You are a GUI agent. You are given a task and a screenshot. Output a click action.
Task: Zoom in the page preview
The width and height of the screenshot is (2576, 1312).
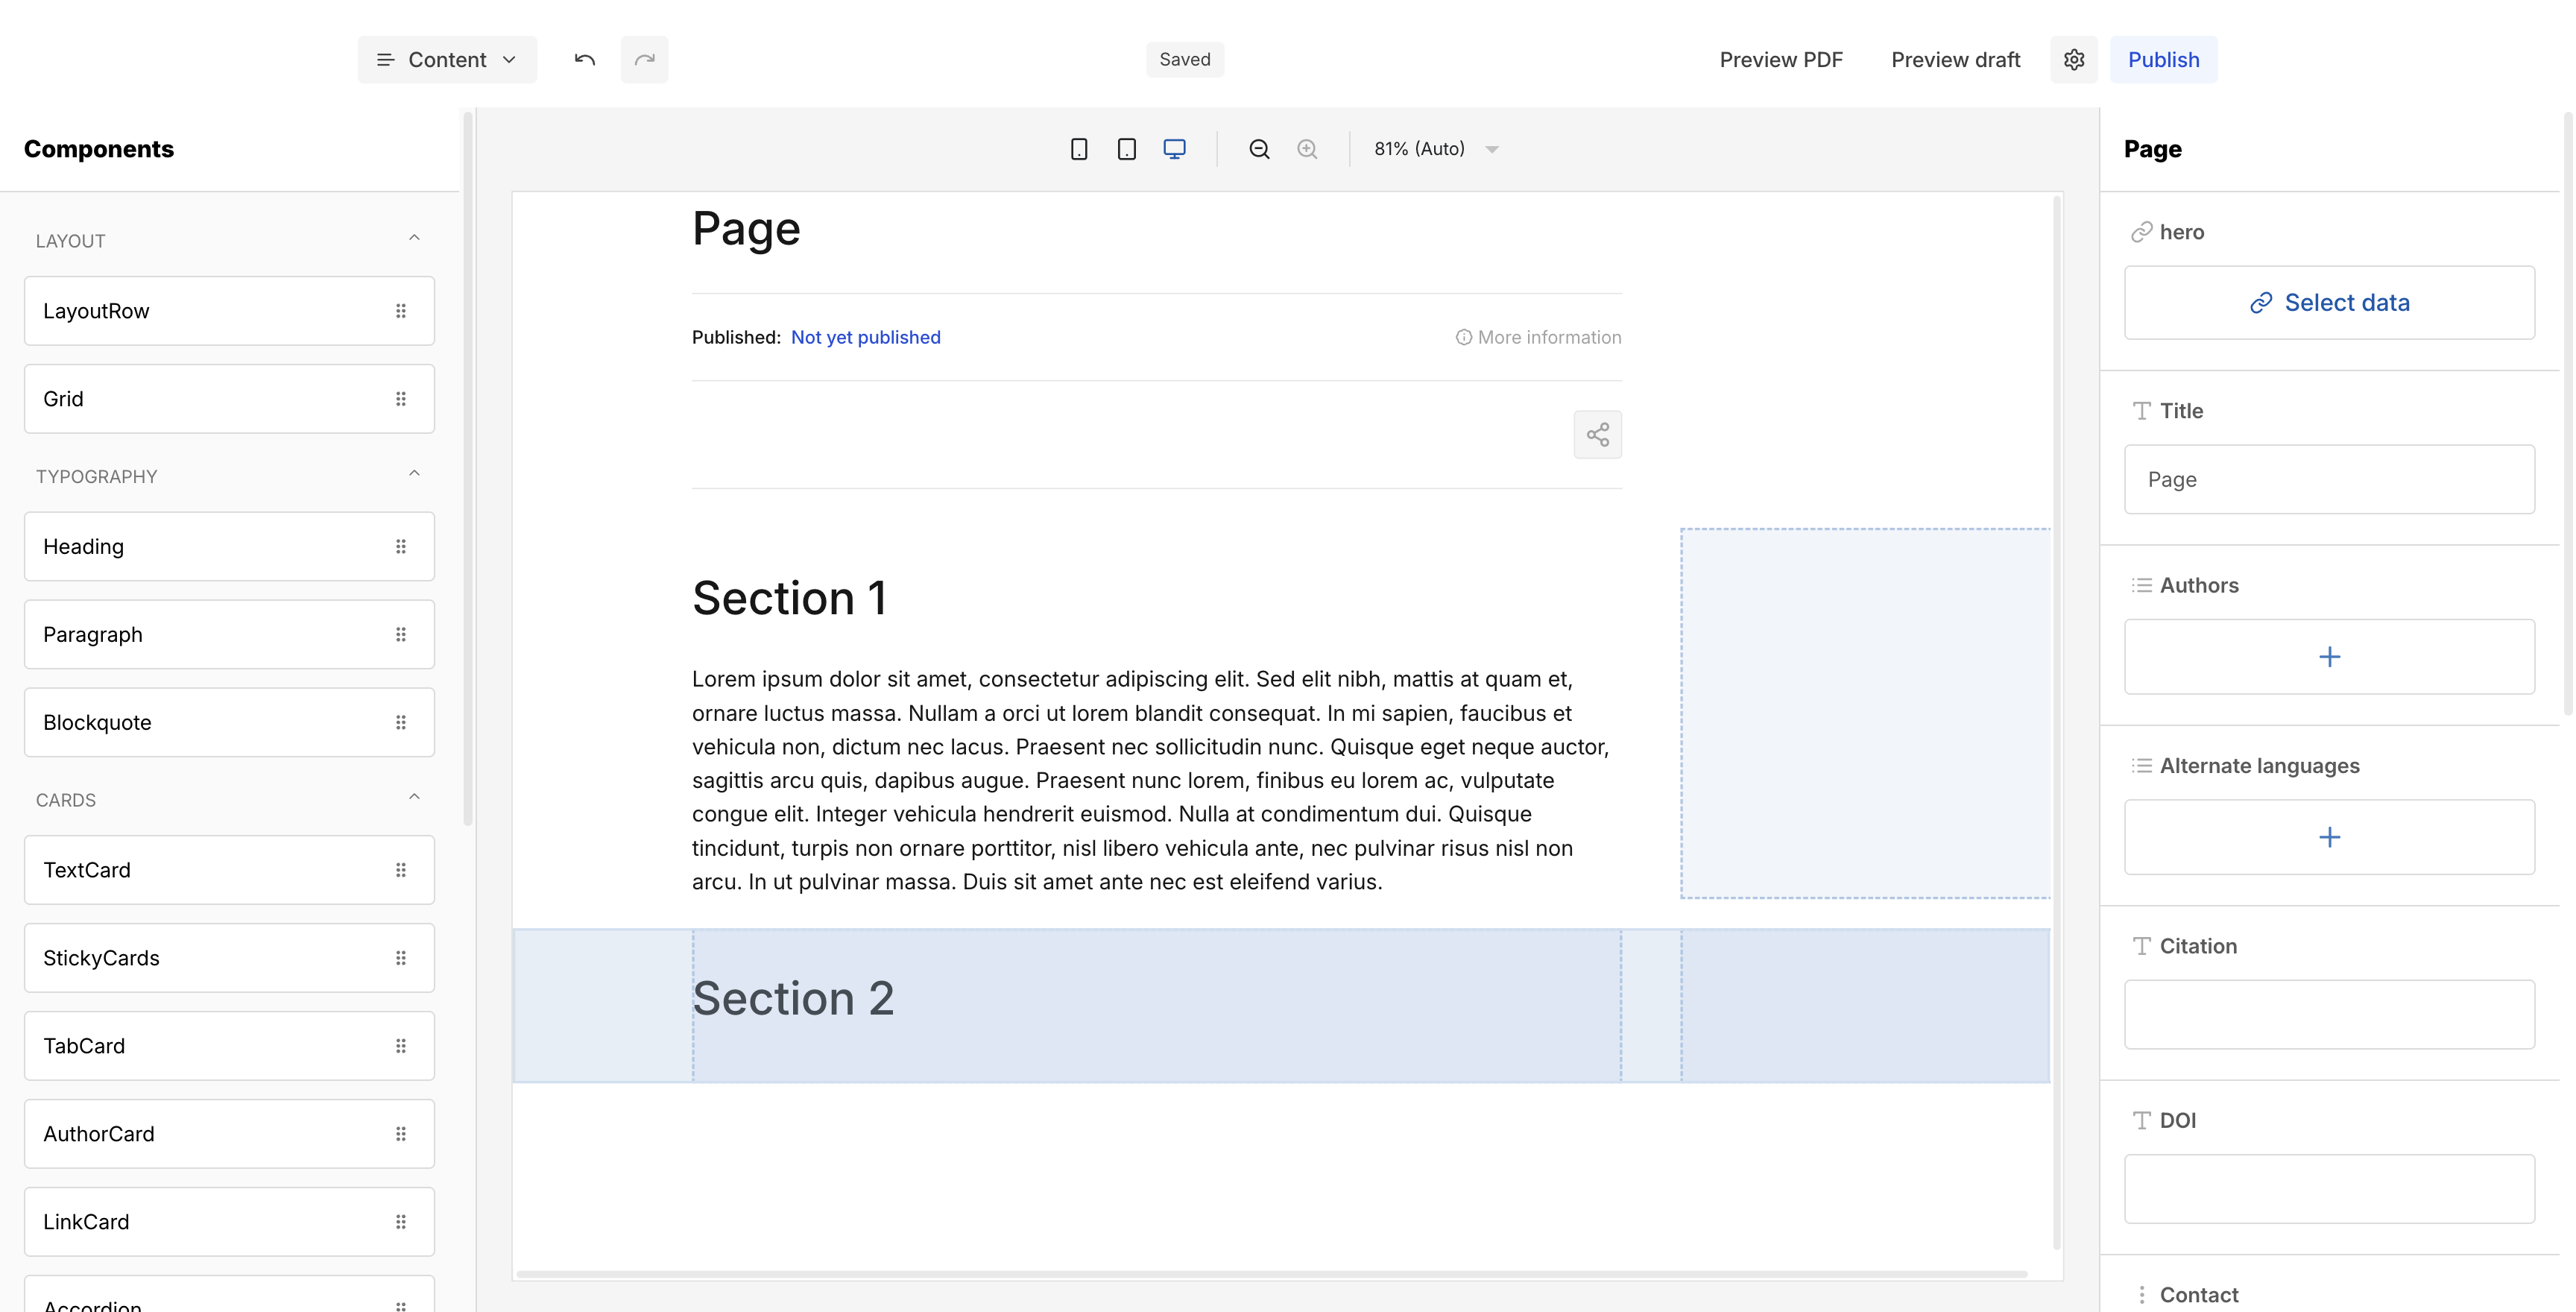tap(1307, 148)
